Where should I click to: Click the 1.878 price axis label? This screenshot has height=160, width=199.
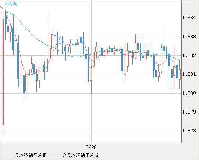(189, 131)
